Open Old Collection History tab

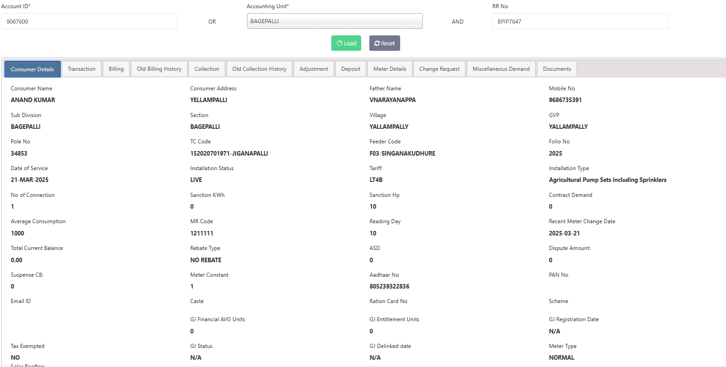259,69
